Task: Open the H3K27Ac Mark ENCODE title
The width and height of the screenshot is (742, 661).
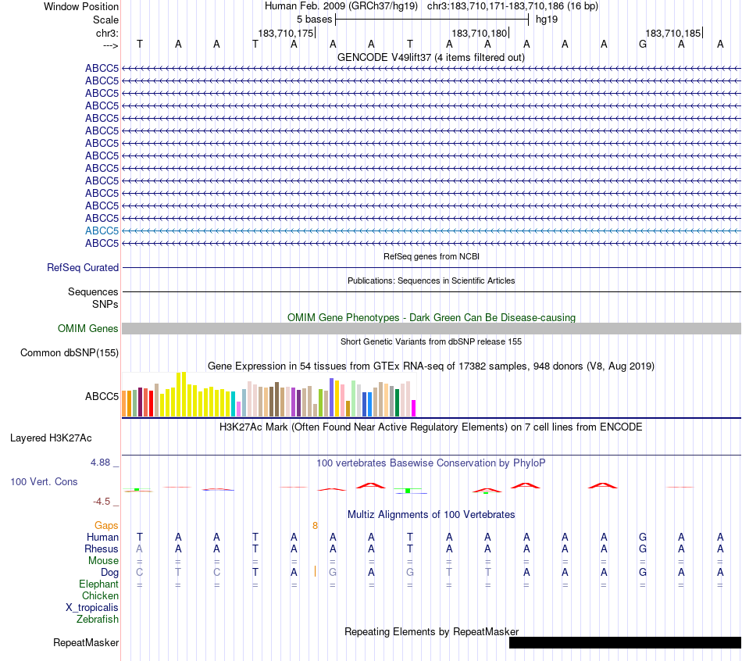Action: (x=431, y=427)
